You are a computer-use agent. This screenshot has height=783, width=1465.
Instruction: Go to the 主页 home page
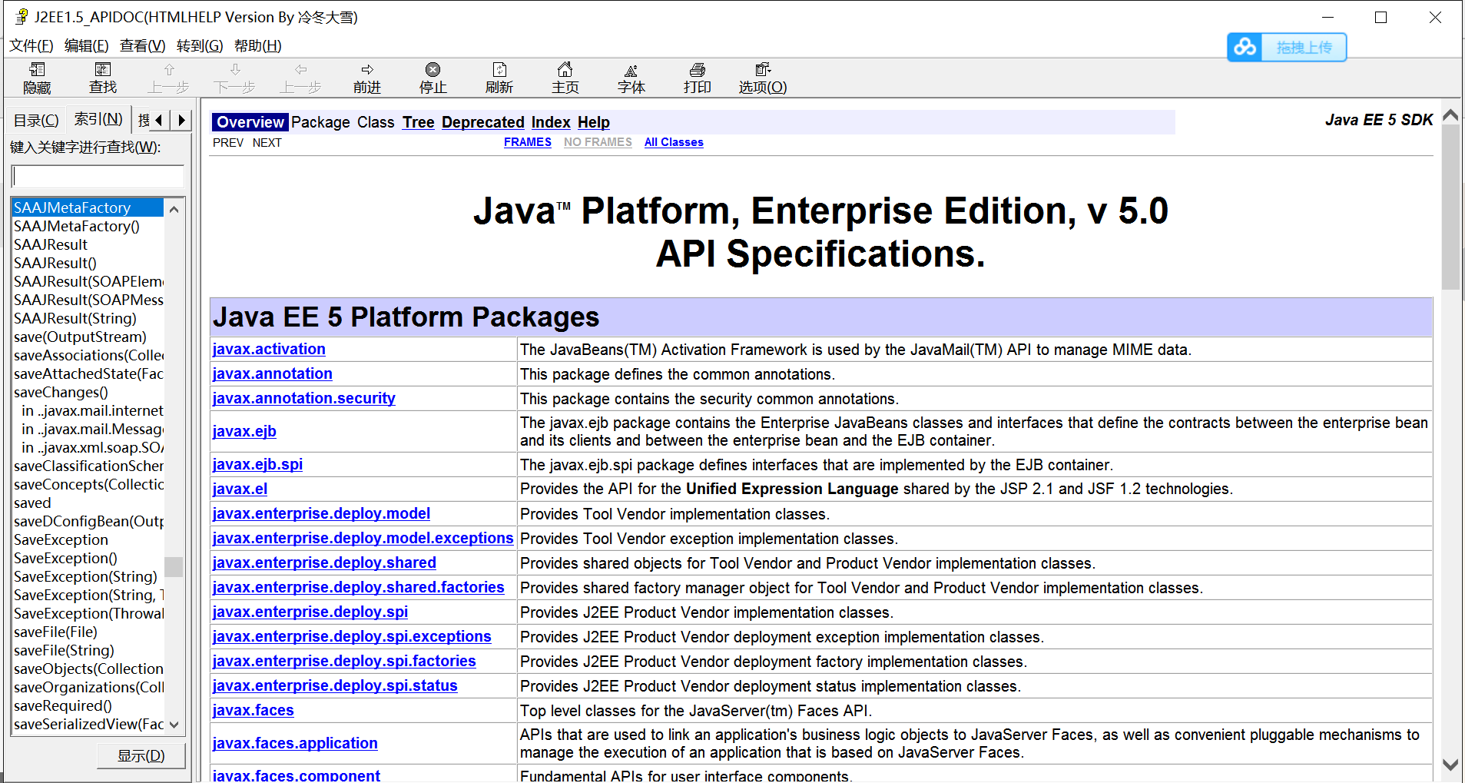click(x=565, y=78)
